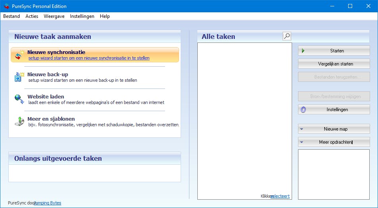Click the Bestanden terugzetten button
The height and width of the screenshot is (208, 378).
(x=334, y=77)
